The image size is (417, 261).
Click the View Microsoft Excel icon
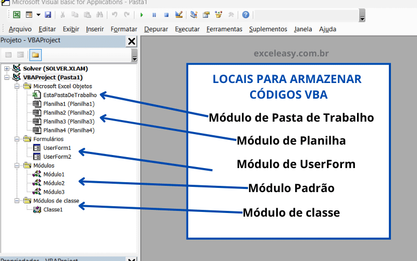[17, 15]
